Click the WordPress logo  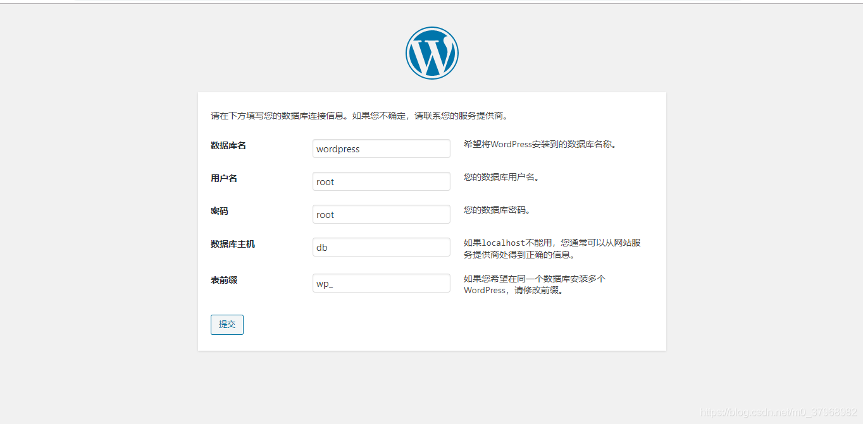pyautogui.click(x=432, y=53)
